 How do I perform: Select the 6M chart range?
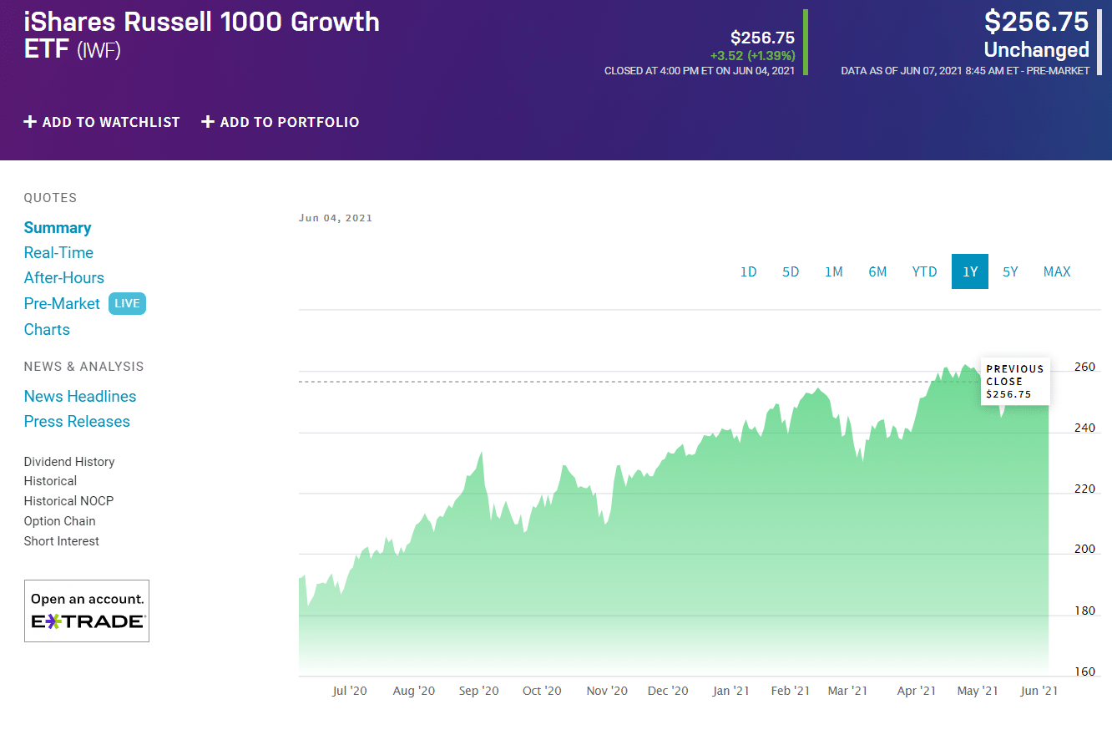coord(877,271)
